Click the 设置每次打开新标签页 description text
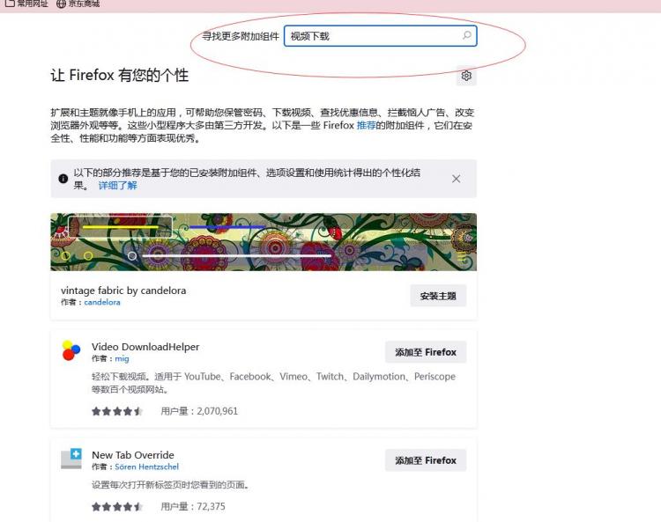 (171, 485)
